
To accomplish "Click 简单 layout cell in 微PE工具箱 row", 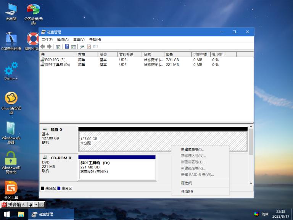I will (82, 65).
